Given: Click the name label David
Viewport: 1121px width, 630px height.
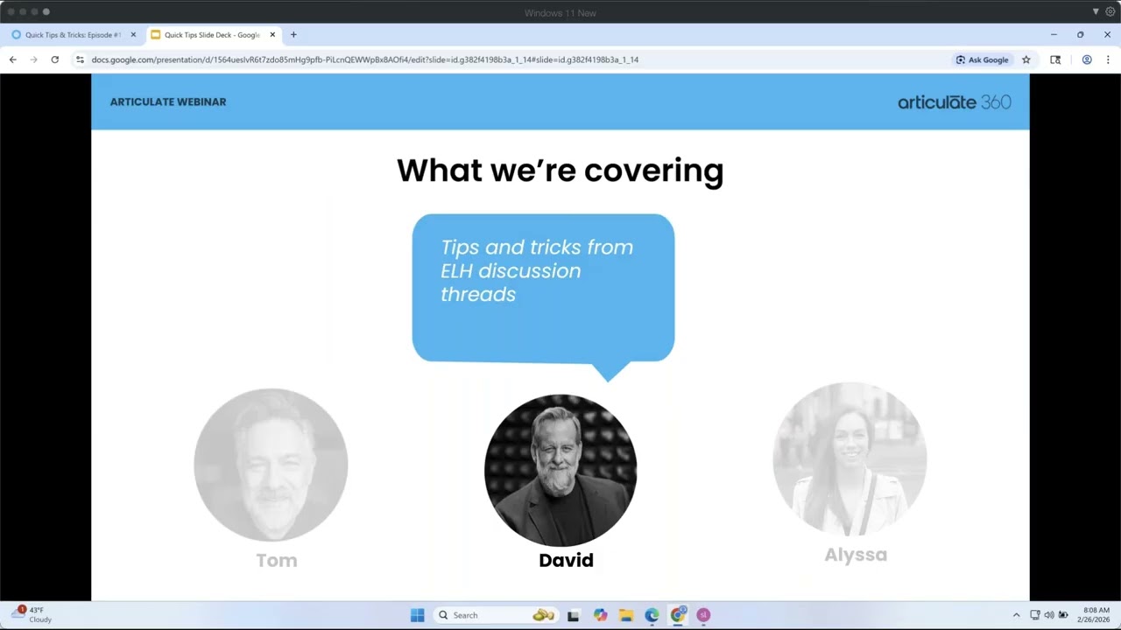Looking at the screenshot, I should 566,560.
